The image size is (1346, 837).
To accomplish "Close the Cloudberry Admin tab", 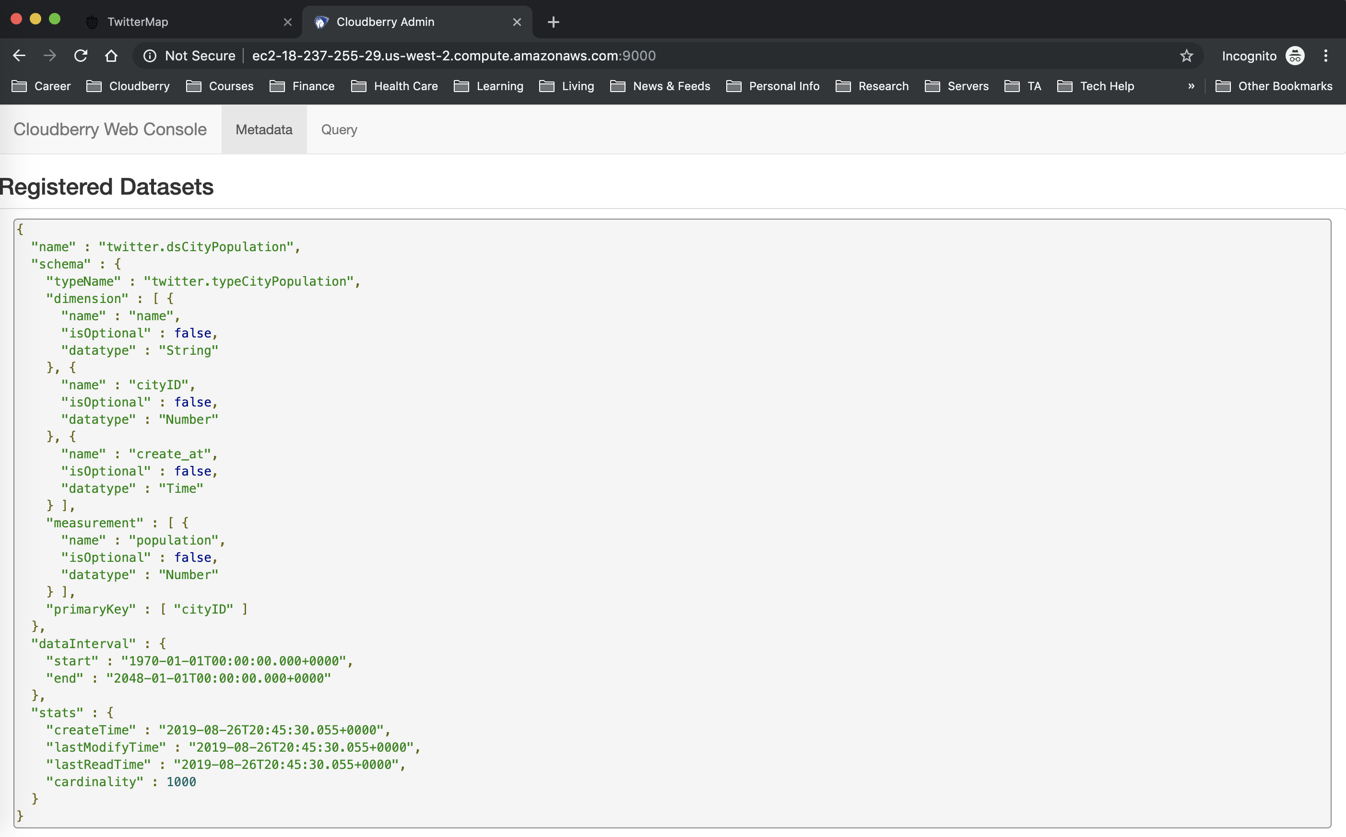I will pyautogui.click(x=517, y=22).
